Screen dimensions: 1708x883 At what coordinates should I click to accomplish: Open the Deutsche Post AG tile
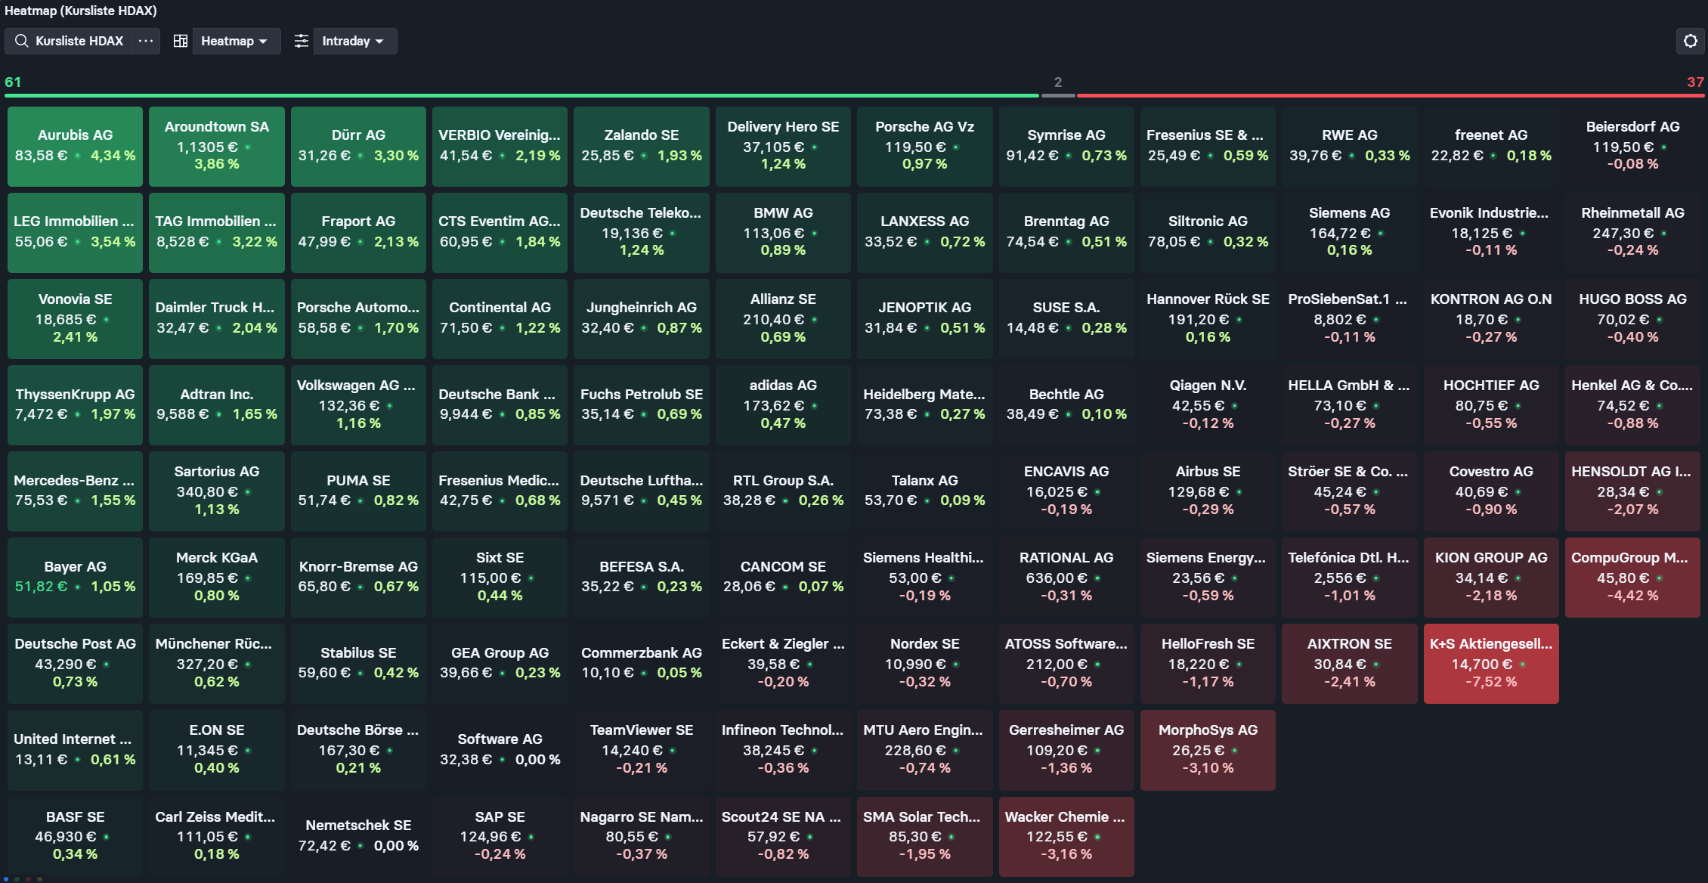pyautogui.click(x=75, y=664)
